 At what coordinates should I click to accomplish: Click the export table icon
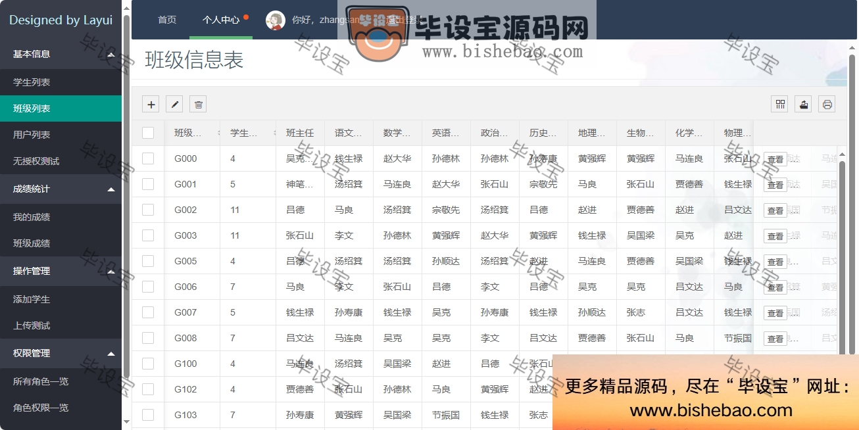(x=803, y=104)
